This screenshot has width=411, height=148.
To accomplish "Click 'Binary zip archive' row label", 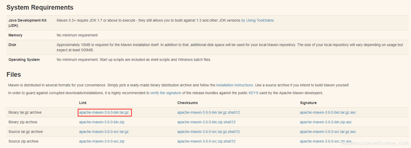I will click(x=23, y=122).
